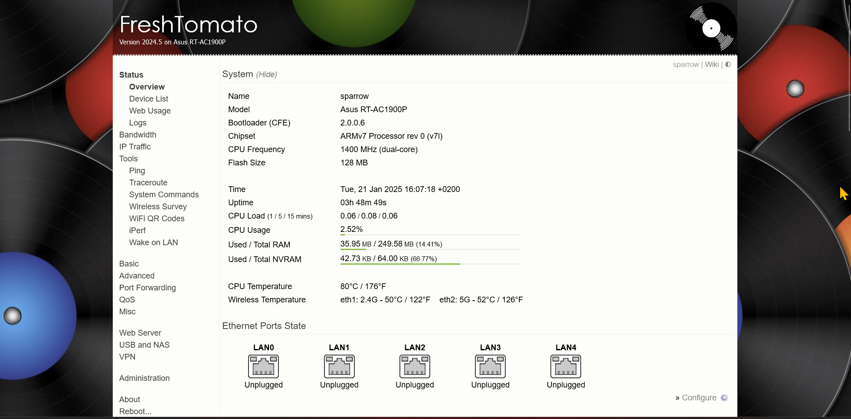Viewport: 851px width, 419px height.
Task: Open the WiFi QR Codes page
Action: pos(157,218)
